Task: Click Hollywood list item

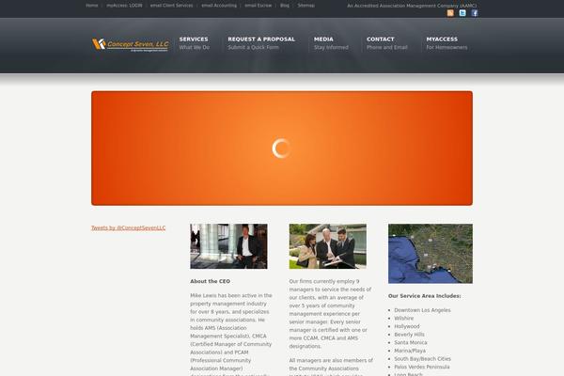Action: pos(407,326)
